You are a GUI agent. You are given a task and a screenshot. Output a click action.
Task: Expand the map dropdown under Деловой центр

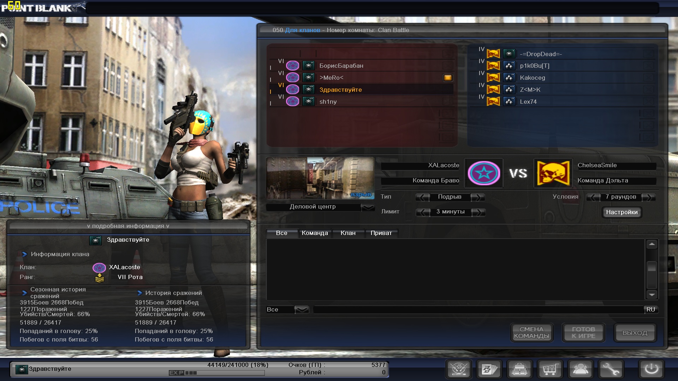coord(368,207)
